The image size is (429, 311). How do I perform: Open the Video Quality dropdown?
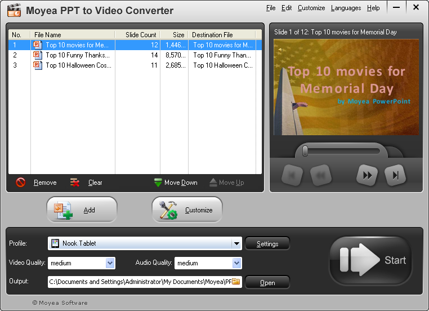[x=110, y=263]
